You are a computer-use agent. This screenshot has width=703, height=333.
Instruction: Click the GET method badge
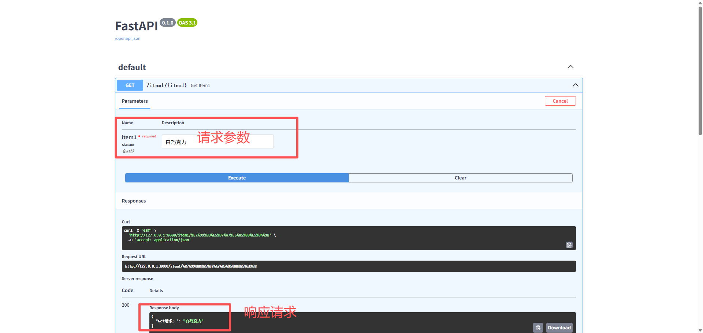129,85
